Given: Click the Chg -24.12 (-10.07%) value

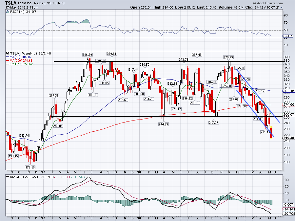Looking at the screenshot, I should (x=263, y=7).
